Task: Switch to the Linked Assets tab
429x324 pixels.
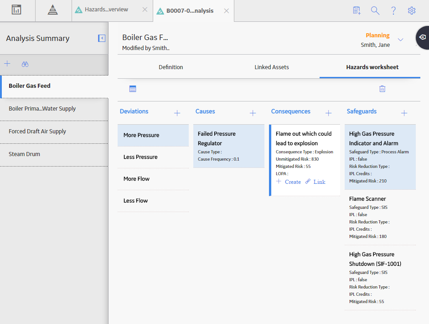Action: 272,67
